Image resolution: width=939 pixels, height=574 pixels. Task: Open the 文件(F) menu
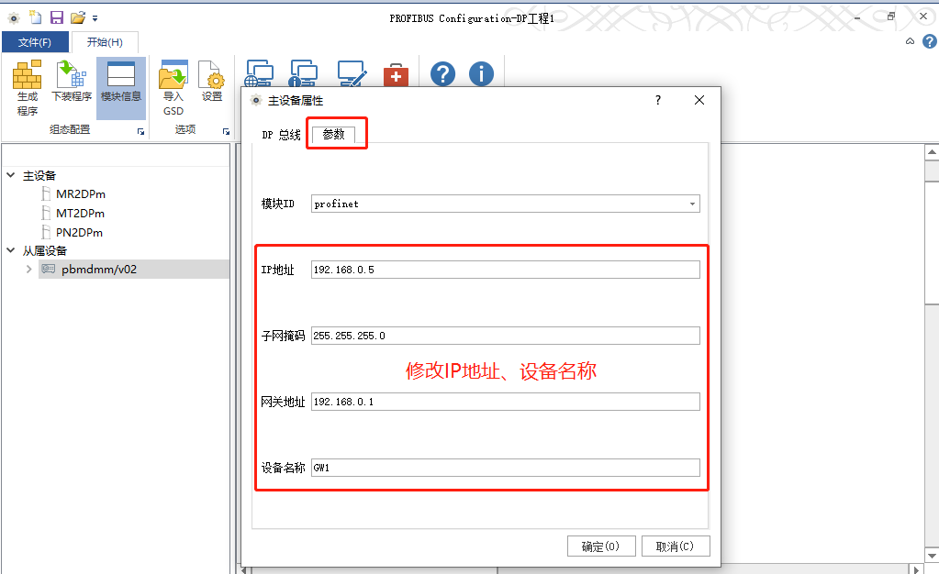tap(35, 42)
